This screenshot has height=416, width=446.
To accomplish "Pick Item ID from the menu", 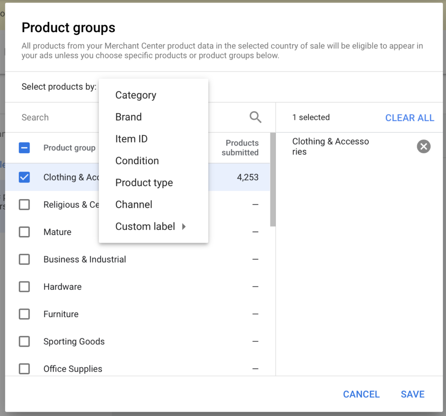I will point(154,139).
